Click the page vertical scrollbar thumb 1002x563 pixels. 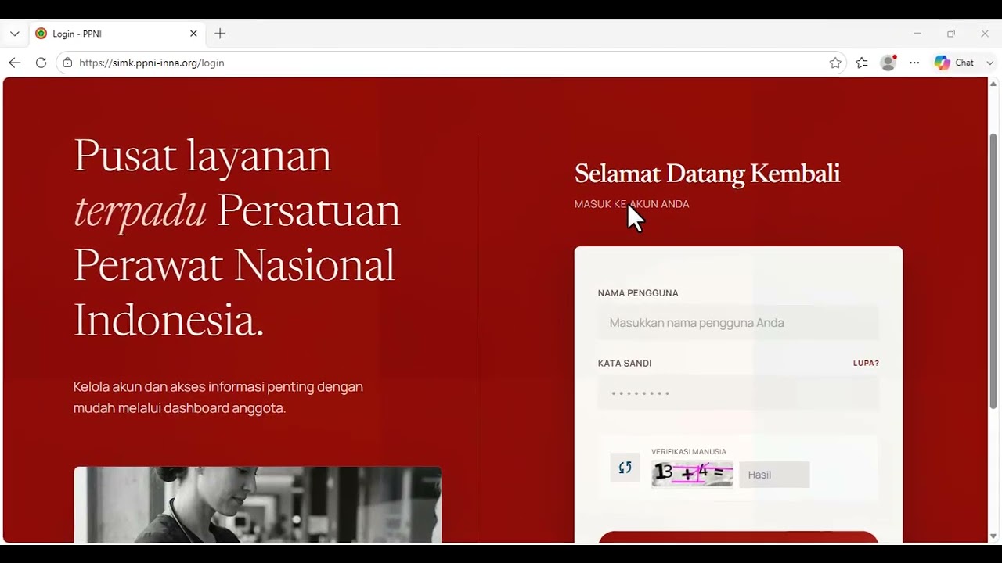993,270
